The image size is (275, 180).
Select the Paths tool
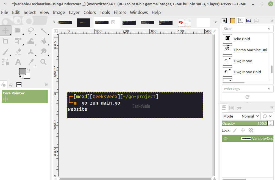(x=5, y=62)
